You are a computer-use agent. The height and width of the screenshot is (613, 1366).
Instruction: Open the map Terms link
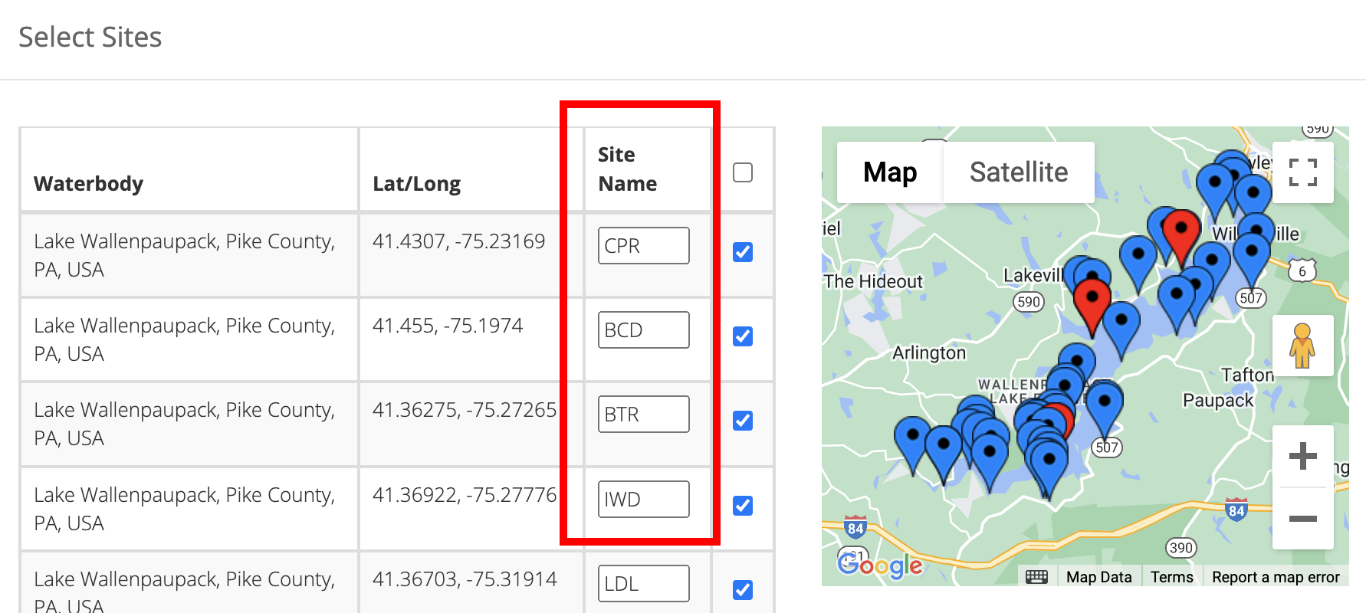[x=1171, y=577]
